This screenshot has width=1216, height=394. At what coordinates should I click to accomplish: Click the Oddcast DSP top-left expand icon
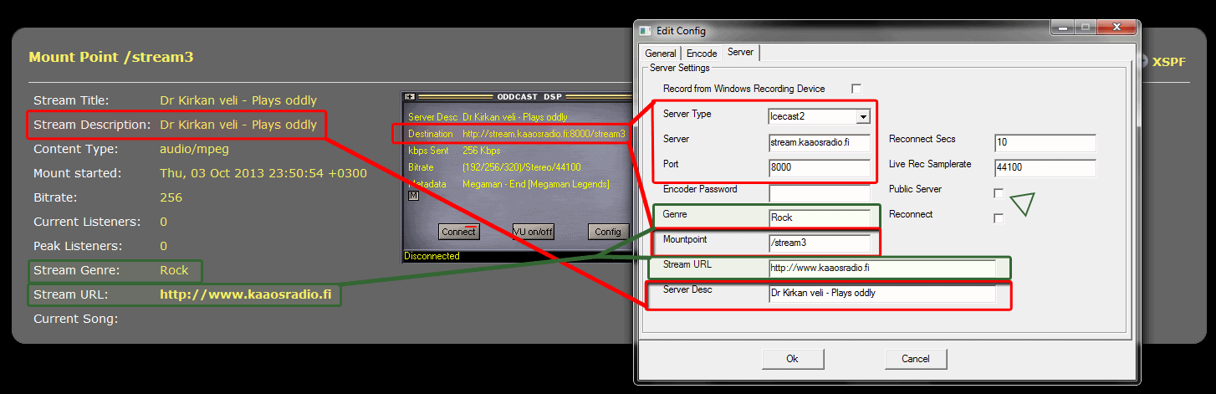click(x=410, y=96)
